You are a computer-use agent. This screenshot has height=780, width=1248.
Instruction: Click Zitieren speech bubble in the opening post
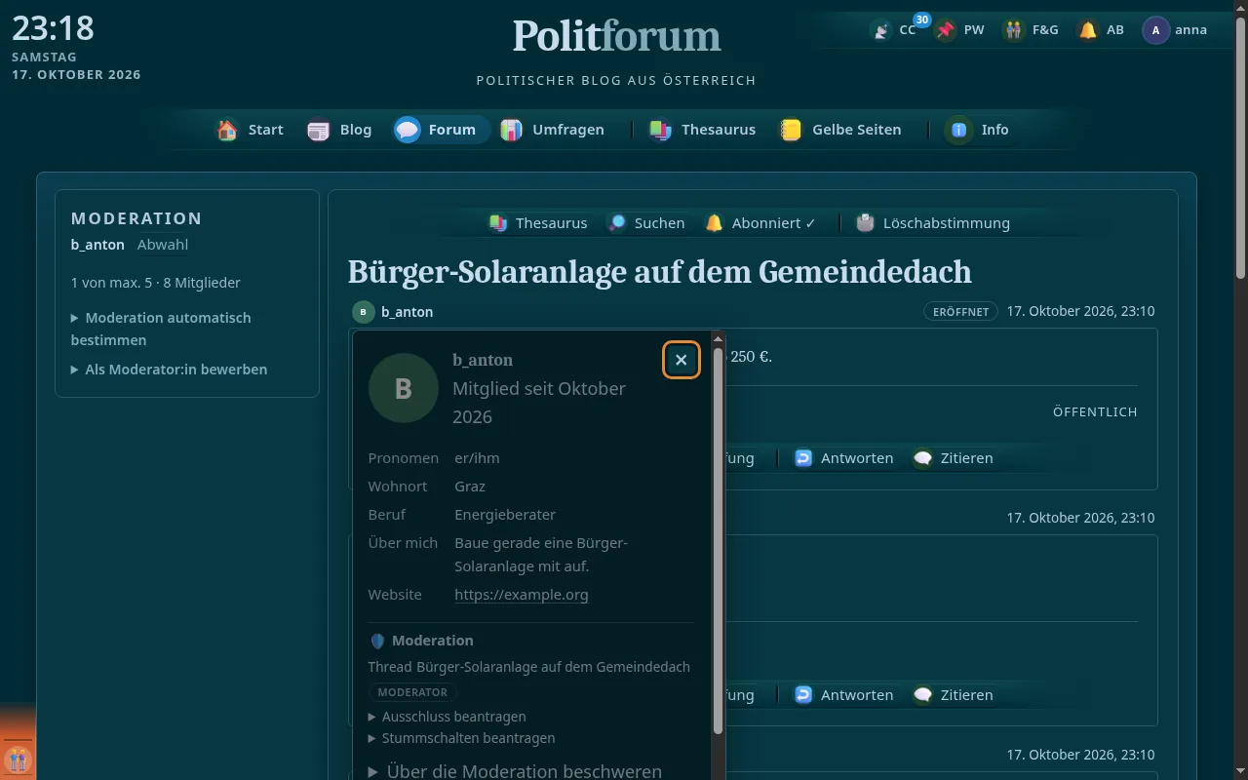922,458
